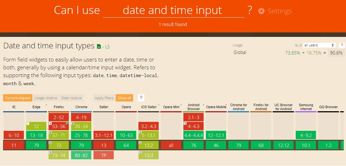This screenshot has height=166, width=346.
Task: Click the Settings gear icon
Action: [261, 11]
